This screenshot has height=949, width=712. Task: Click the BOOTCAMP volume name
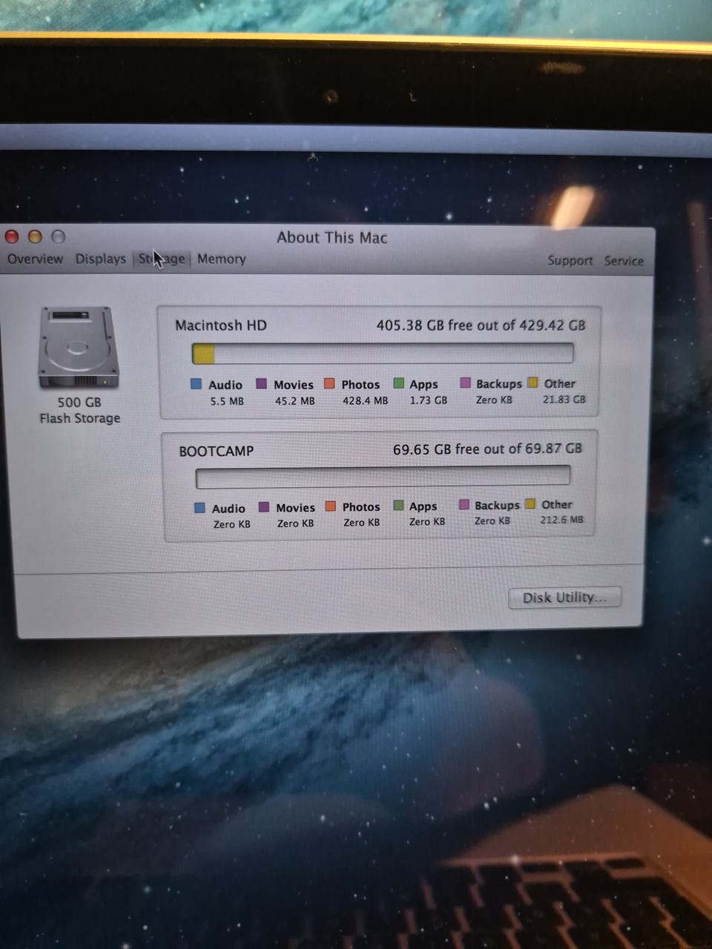click(x=216, y=451)
